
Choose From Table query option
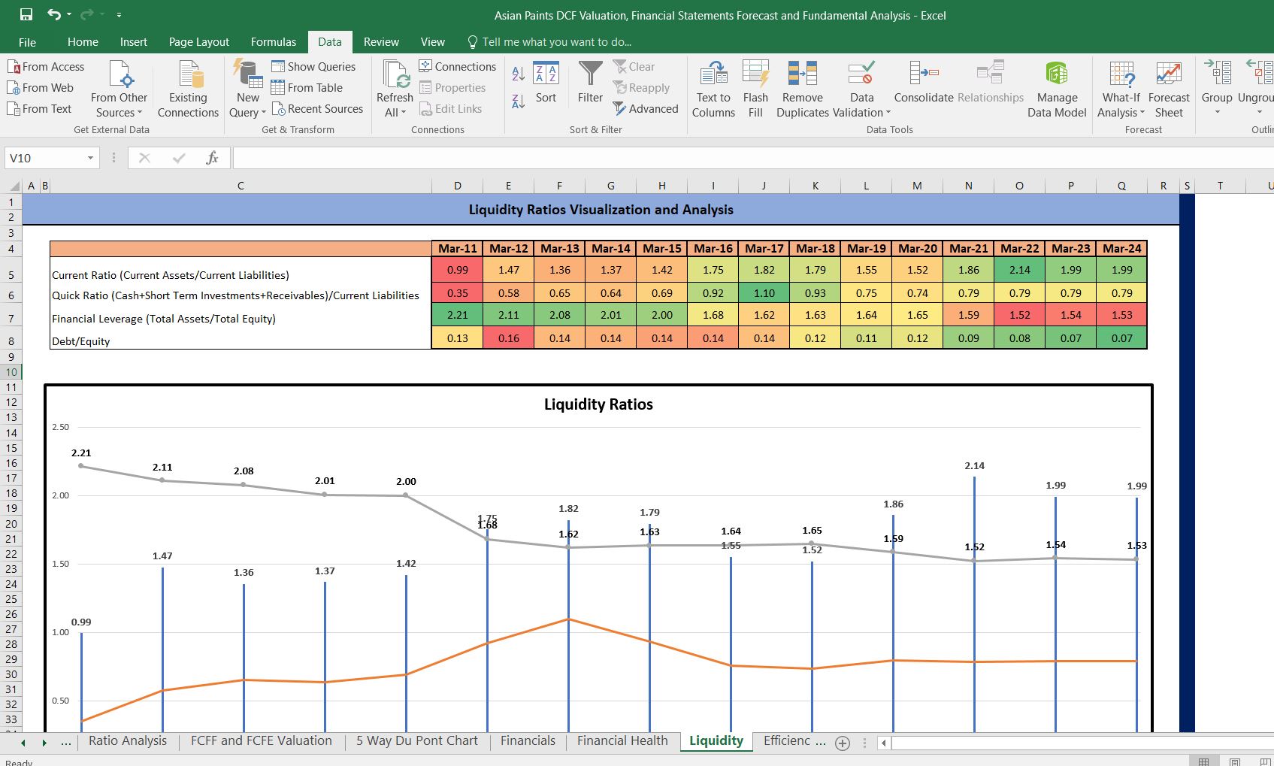click(307, 88)
